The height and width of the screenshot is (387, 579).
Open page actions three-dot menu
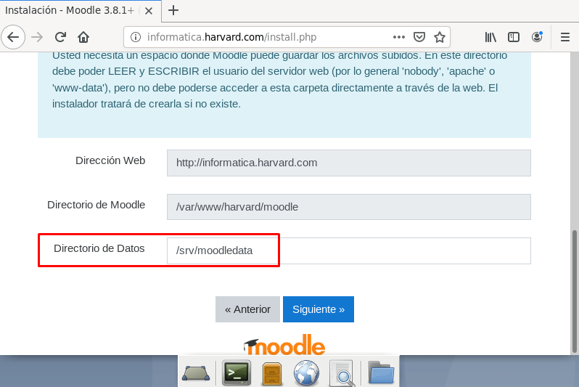399,37
